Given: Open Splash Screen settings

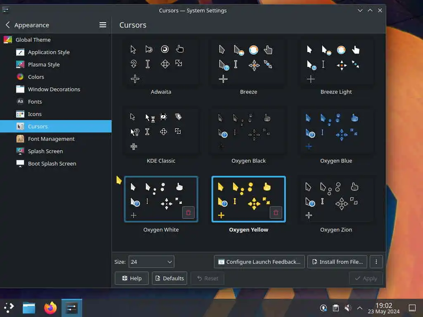Looking at the screenshot, I should (x=56, y=151).
